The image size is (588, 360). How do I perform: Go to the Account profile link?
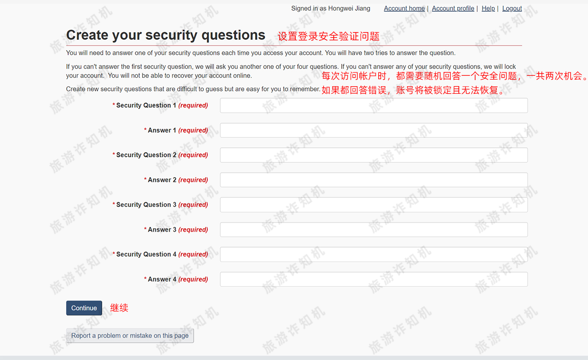453,9
